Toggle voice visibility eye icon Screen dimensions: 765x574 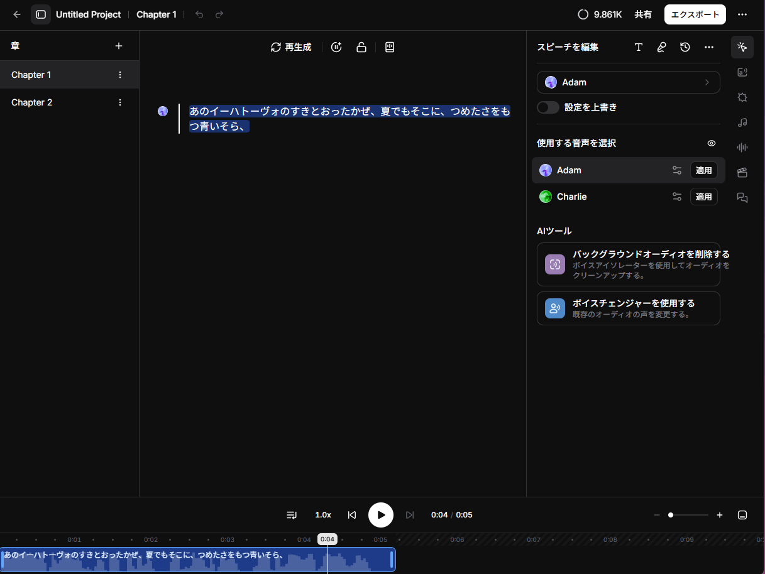point(712,143)
